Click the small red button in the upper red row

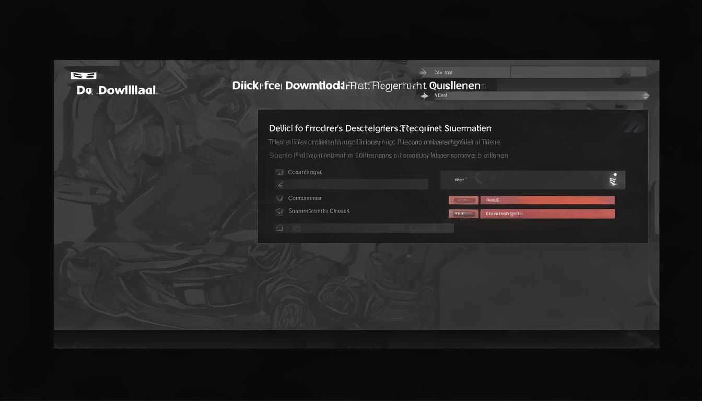tap(463, 200)
